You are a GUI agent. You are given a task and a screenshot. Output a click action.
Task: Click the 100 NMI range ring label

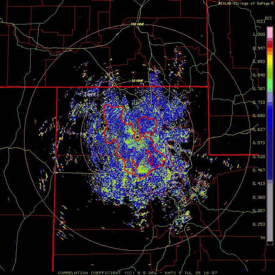pos(137,24)
